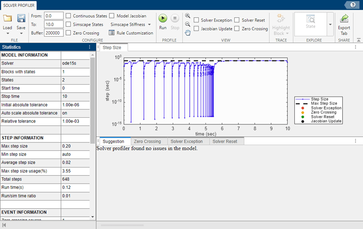Enable the Jacobian Update checkbox
This screenshot has width=363, height=229.
pos(196,29)
